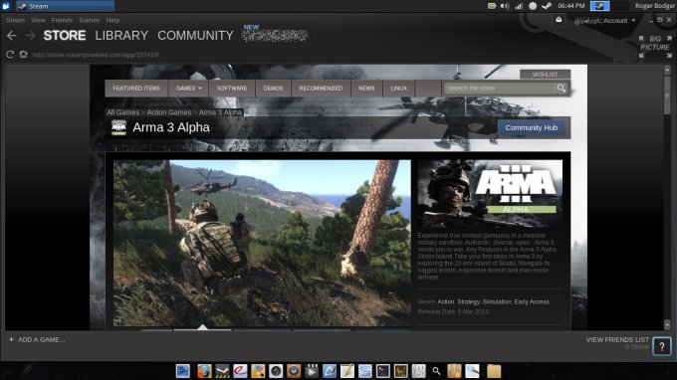677x380 pixels.
Task: Click the Arma 3 Alpha game icon
Action: click(118, 127)
